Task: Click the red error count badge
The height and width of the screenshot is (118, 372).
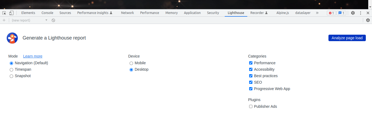Action: [x=331, y=13]
